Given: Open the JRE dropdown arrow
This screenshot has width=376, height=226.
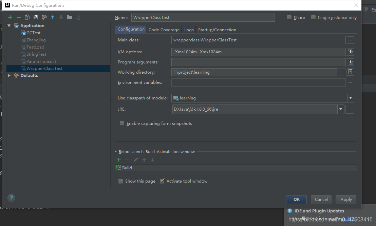Looking at the screenshot, I should pos(340,109).
